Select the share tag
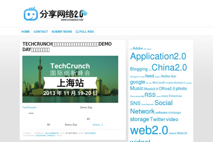This screenshot has height=142, width=213. [x=165, y=96]
